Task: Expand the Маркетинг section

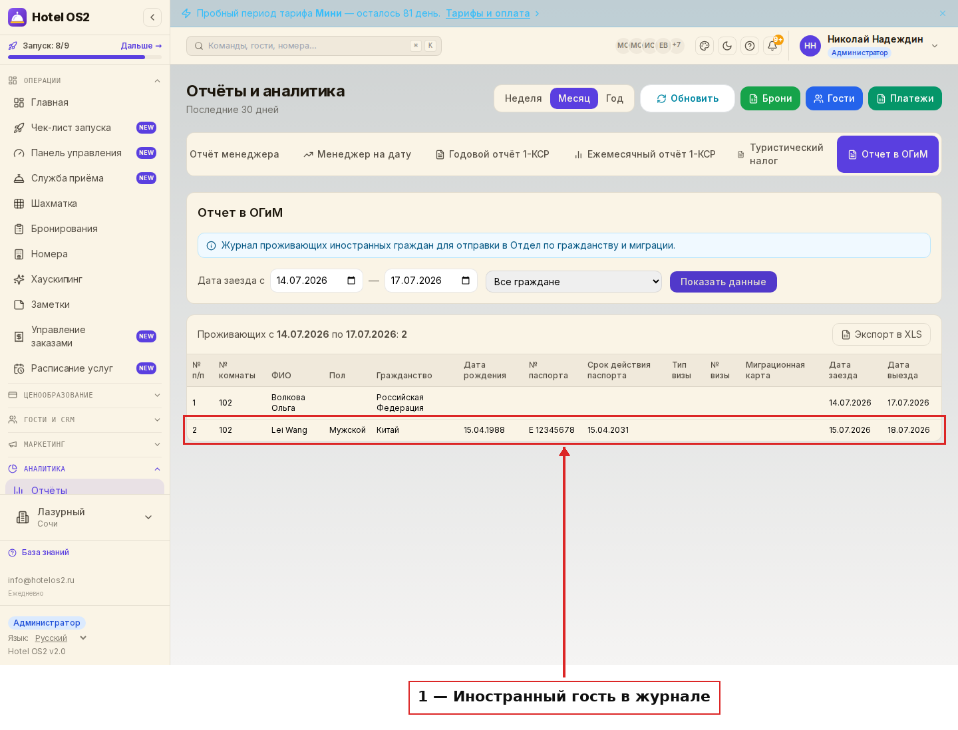Action: click(84, 444)
